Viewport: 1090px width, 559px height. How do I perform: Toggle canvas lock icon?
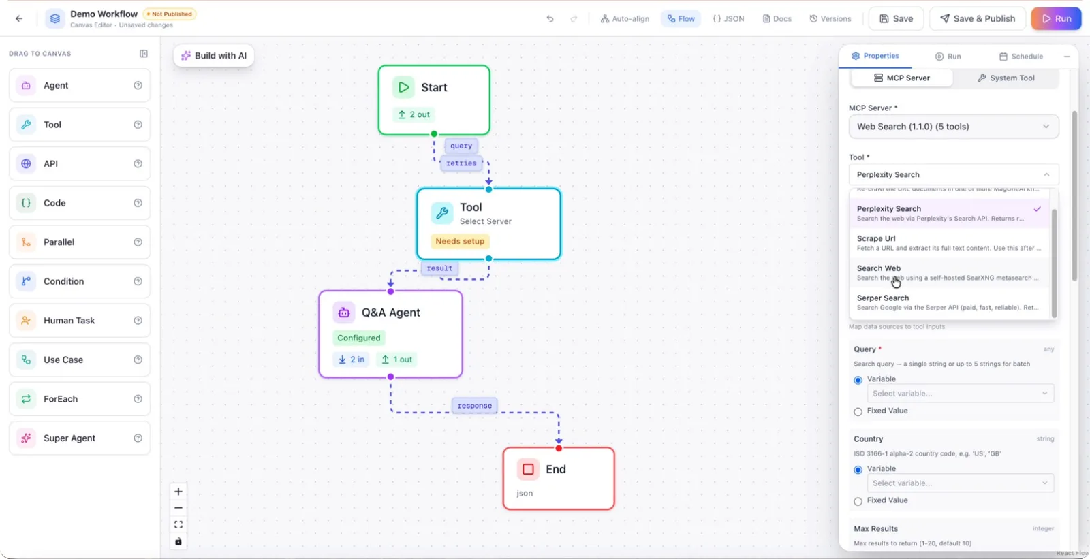(x=178, y=542)
